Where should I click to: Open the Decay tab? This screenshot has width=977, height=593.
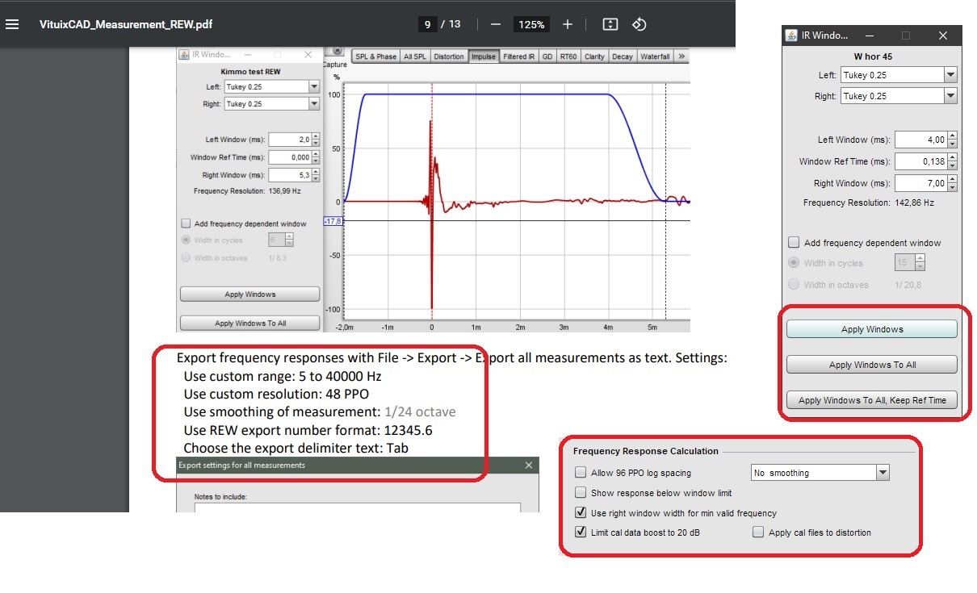[623, 56]
